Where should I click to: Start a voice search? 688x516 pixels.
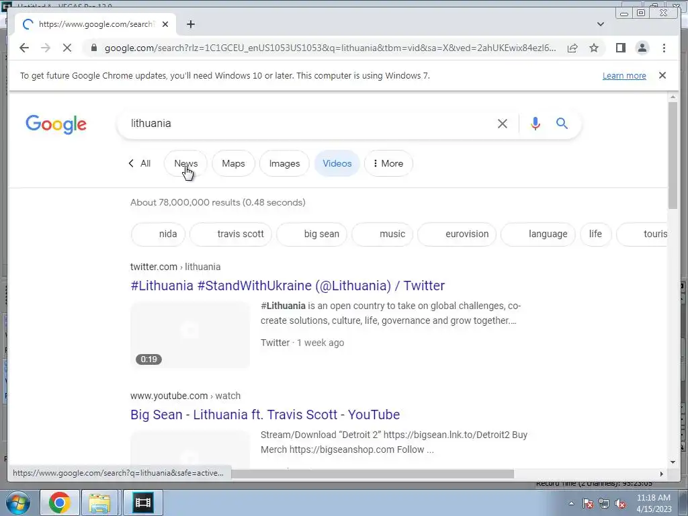click(x=535, y=124)
